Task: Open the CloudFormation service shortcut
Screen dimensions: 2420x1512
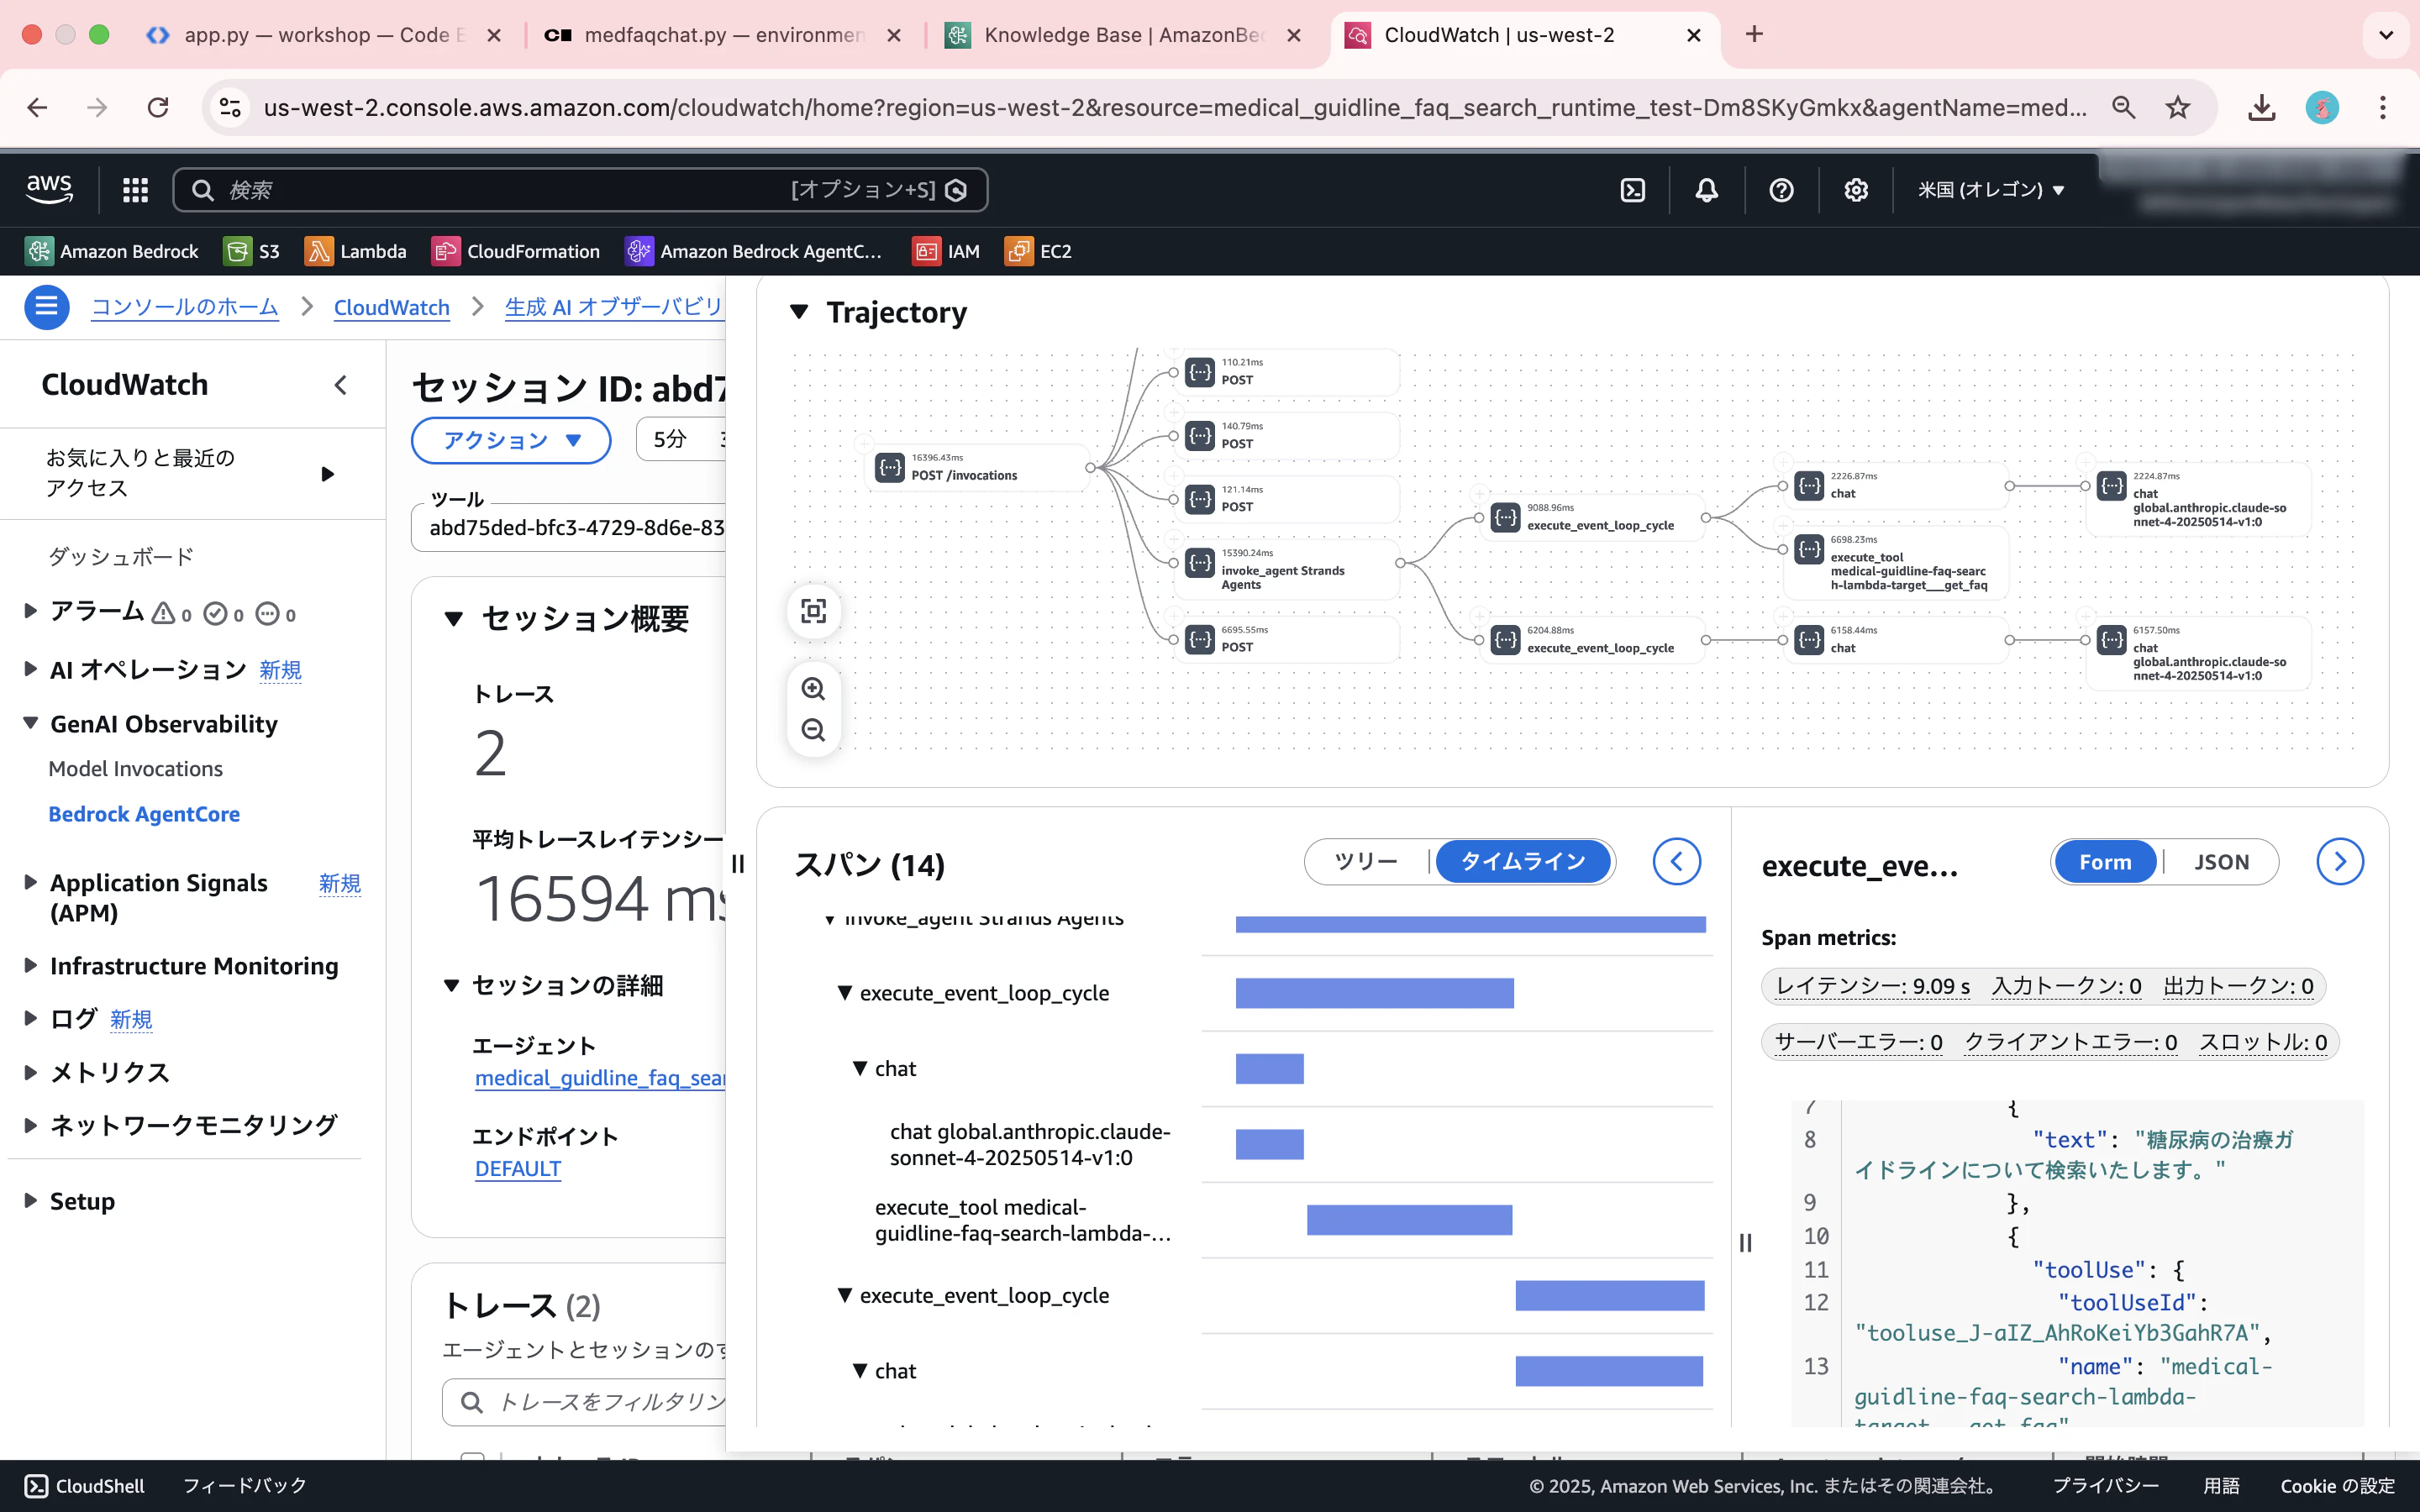Action: pos(516,251)
